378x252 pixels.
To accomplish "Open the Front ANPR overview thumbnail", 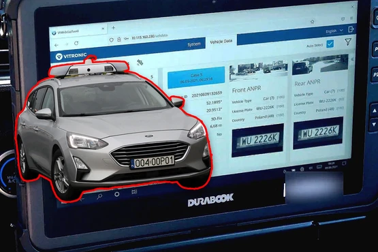I will point(259,70).
